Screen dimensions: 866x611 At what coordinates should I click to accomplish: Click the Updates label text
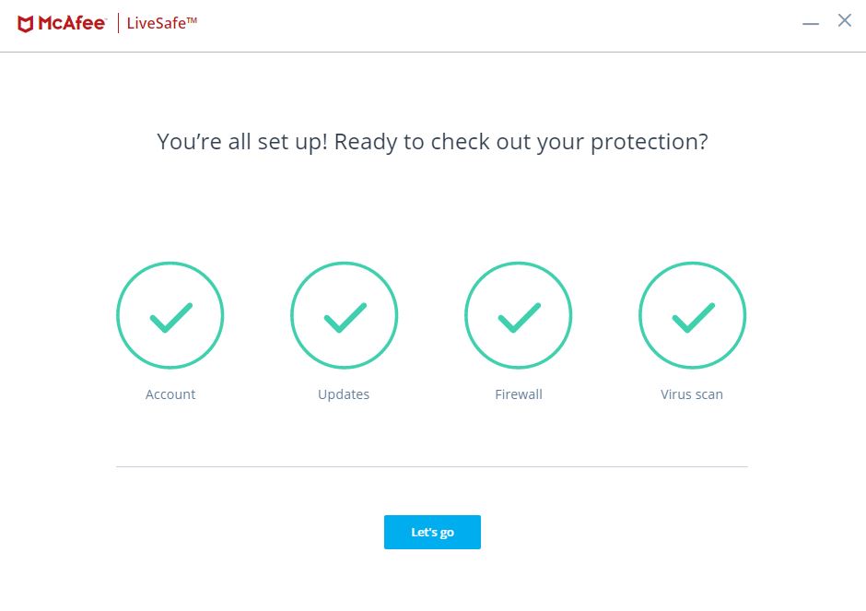click(344, 394)
